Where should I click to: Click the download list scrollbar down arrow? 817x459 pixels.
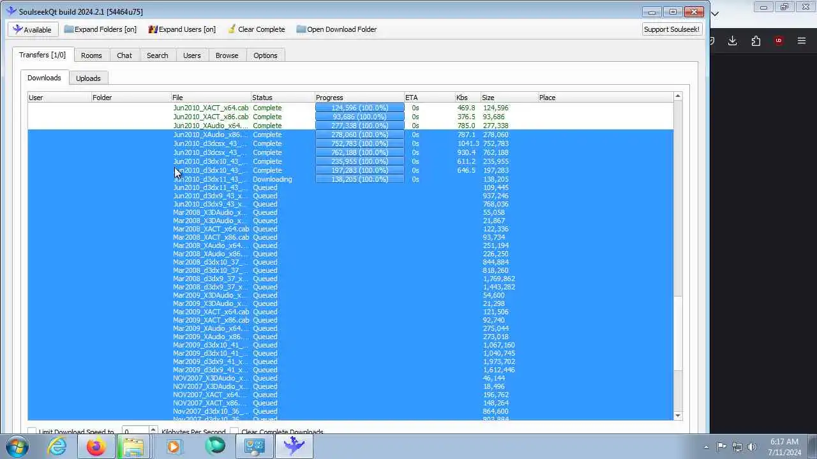click(x=678, y=416)
